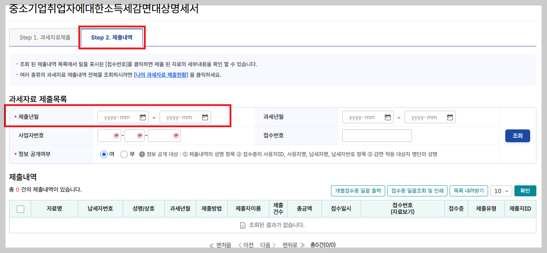Image resolution: width=547 pixels, height=253 pixels.
Task: Select the Step 2. 제출내역 tab
Action: [112, 37]
